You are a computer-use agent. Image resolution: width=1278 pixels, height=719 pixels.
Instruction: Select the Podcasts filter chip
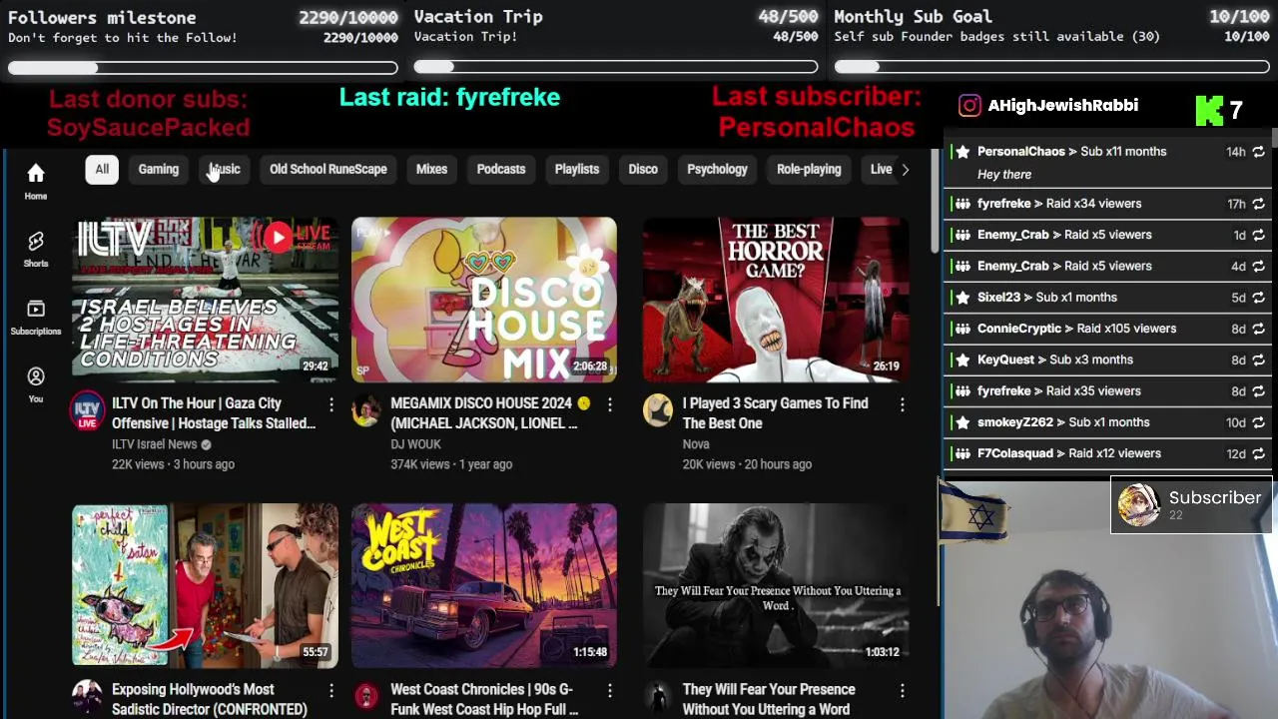coord(501,170)
